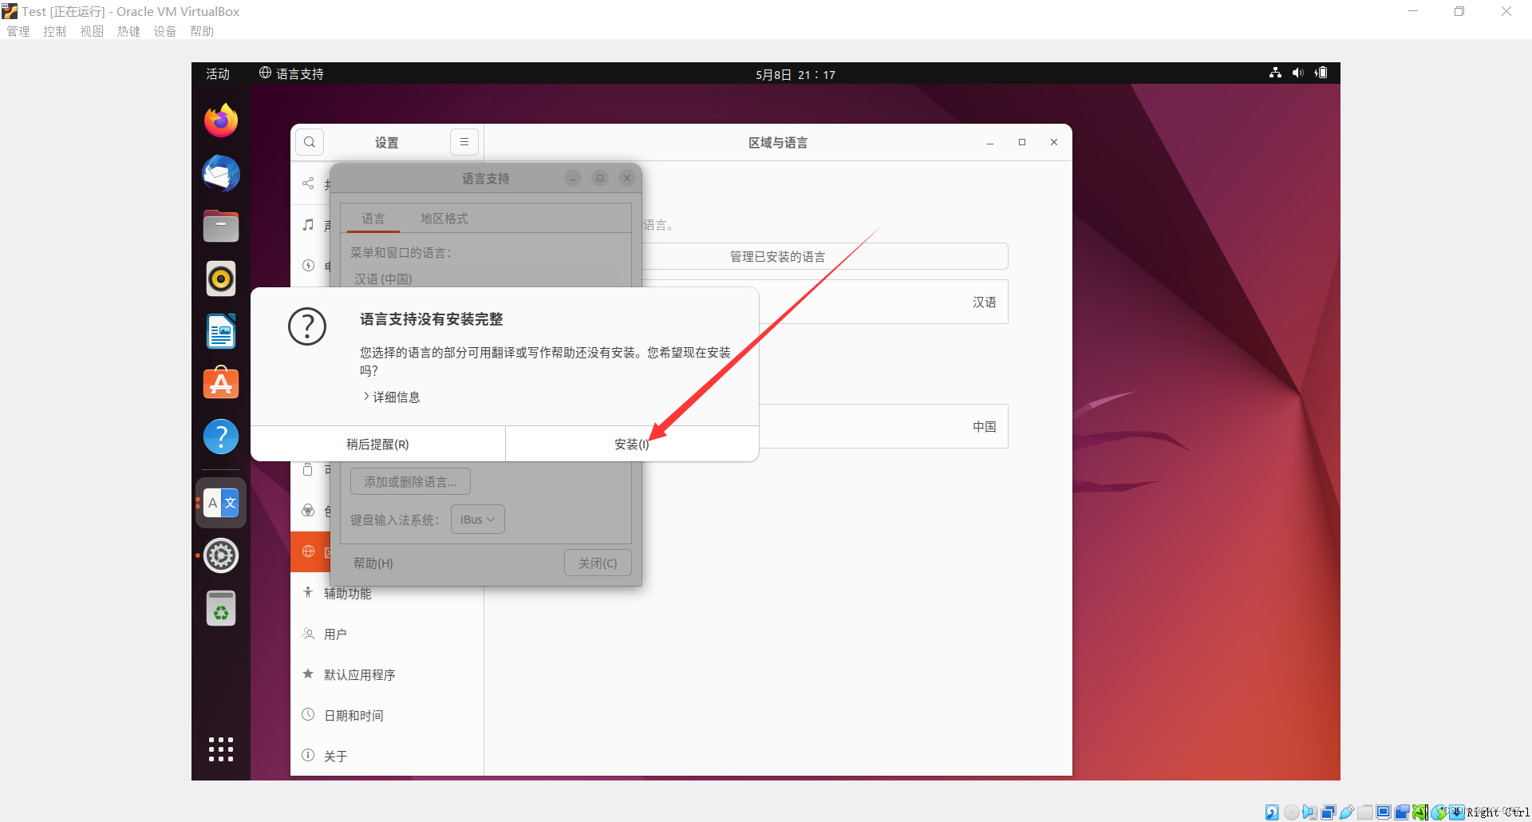Click 添加或删除语言 button
The width and height of the screenshot is (1532, 822).
click(x=410, y=481)
